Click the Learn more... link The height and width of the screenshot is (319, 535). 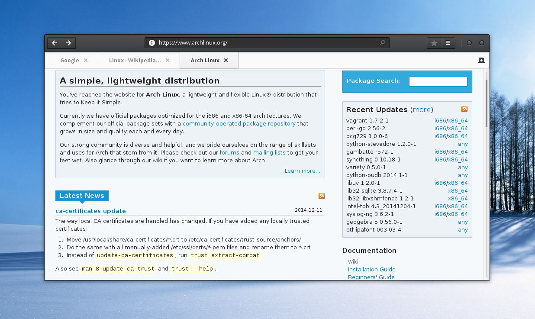[x=303, y=171]
